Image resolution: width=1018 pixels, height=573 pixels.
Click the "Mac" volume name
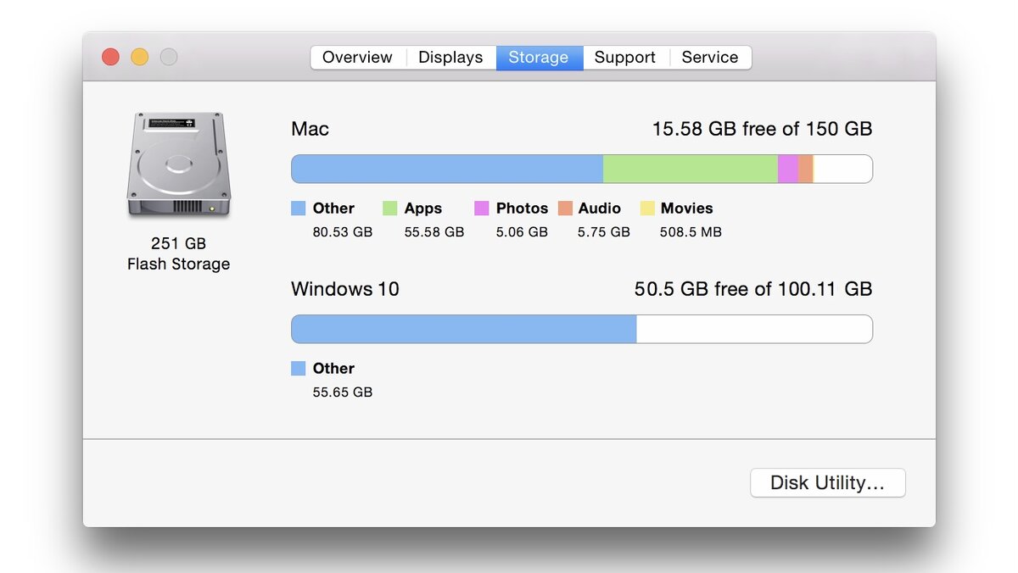tap(310, 129)
